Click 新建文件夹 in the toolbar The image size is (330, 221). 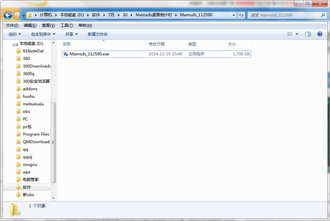[x=97, y=34]
